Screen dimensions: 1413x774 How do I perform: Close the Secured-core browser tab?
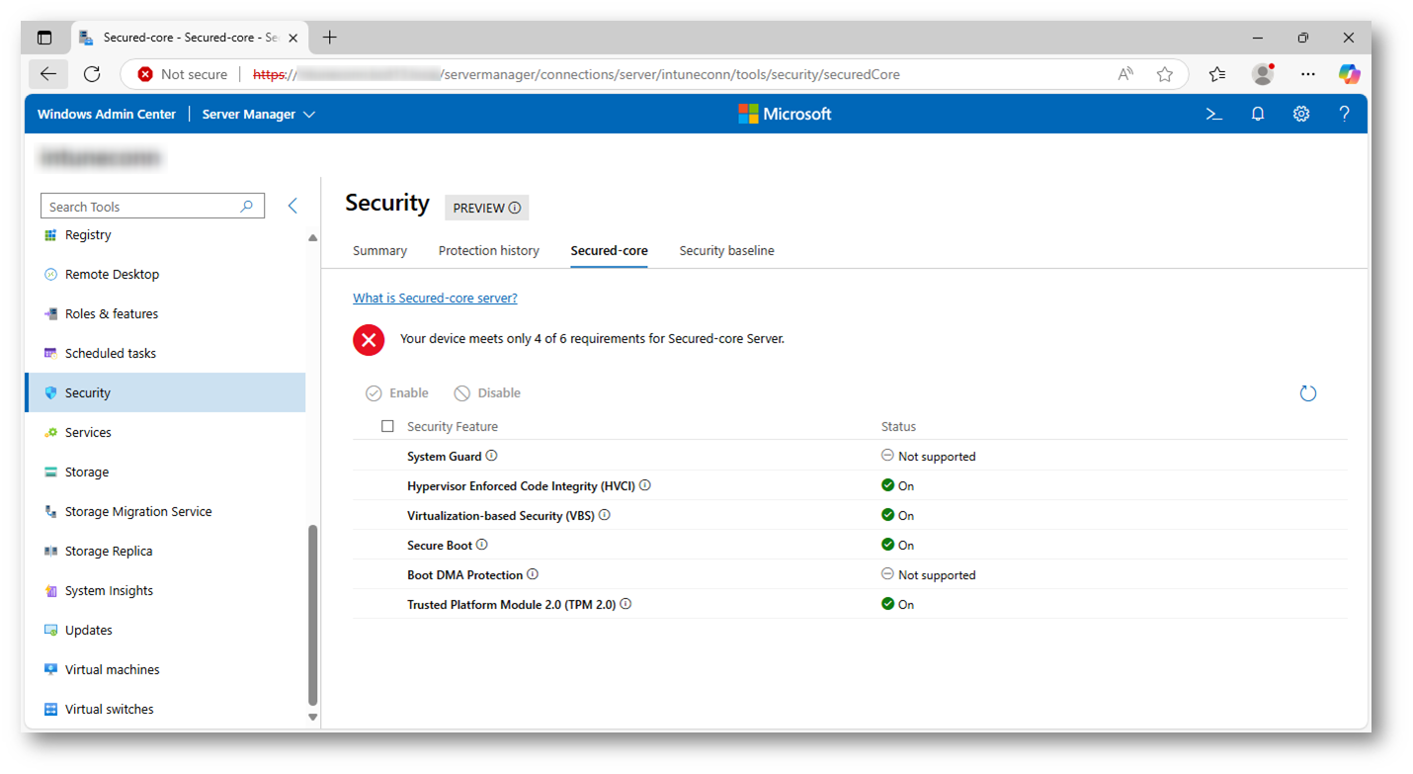click(x=292, y=38)
